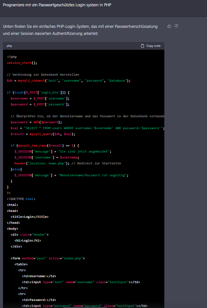Click the input type="password" code line
Viewport: 207px width, 308px height.
85,306
